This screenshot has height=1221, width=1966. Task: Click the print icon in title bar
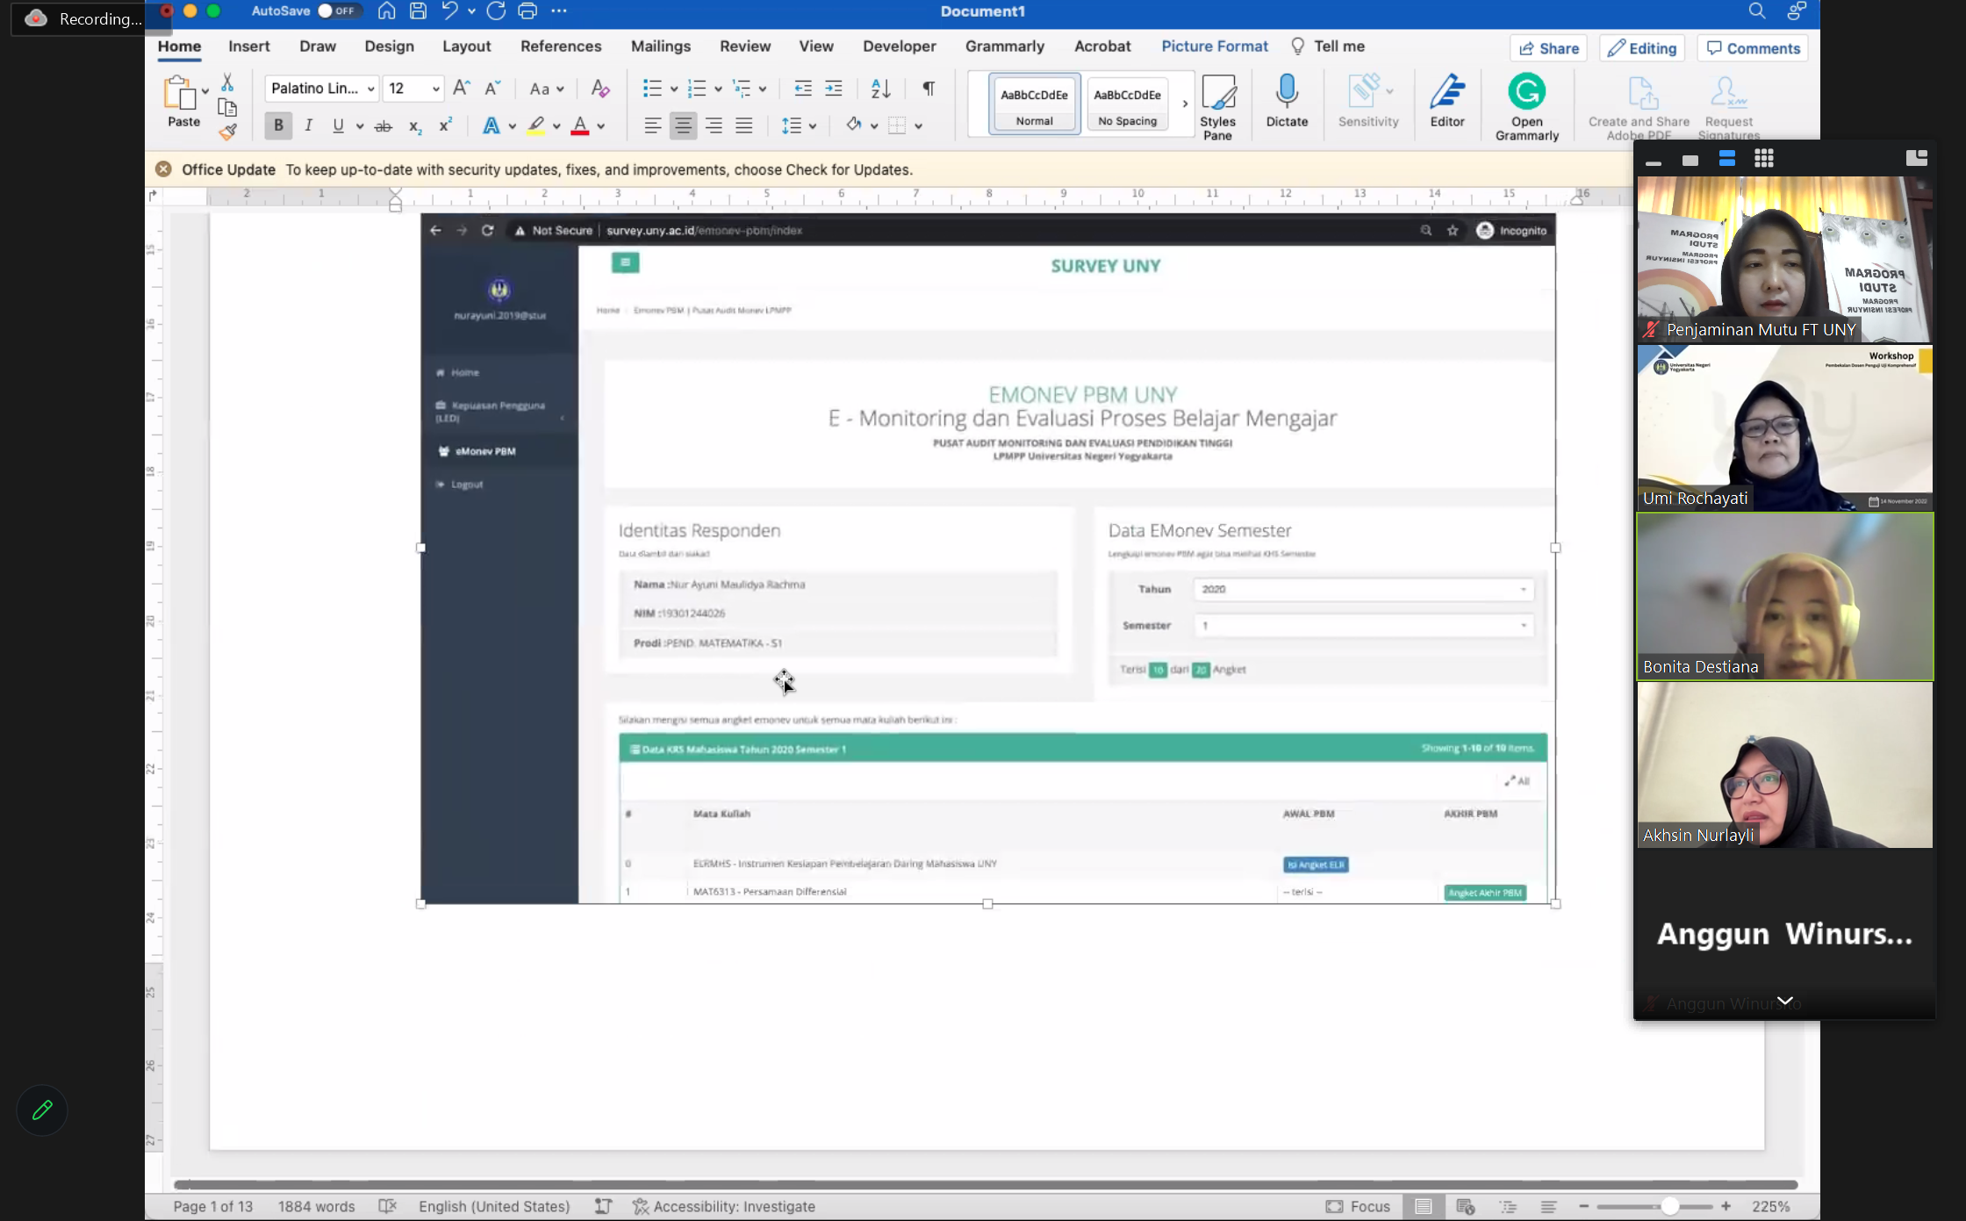click(x=527, y=11)
